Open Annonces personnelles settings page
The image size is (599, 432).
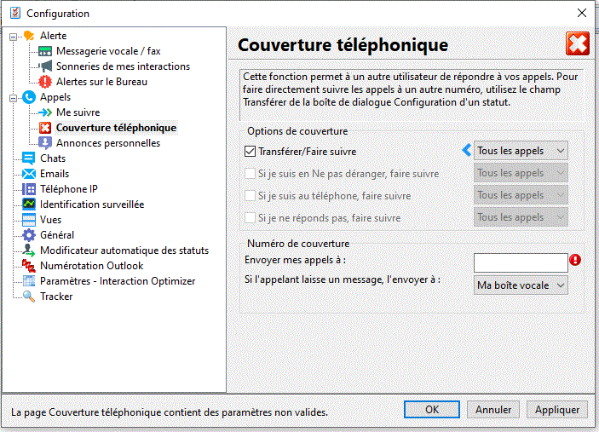tap(107, 143)
